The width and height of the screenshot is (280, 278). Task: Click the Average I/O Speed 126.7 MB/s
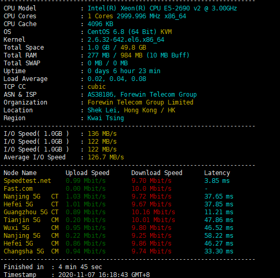click(106, 157)
